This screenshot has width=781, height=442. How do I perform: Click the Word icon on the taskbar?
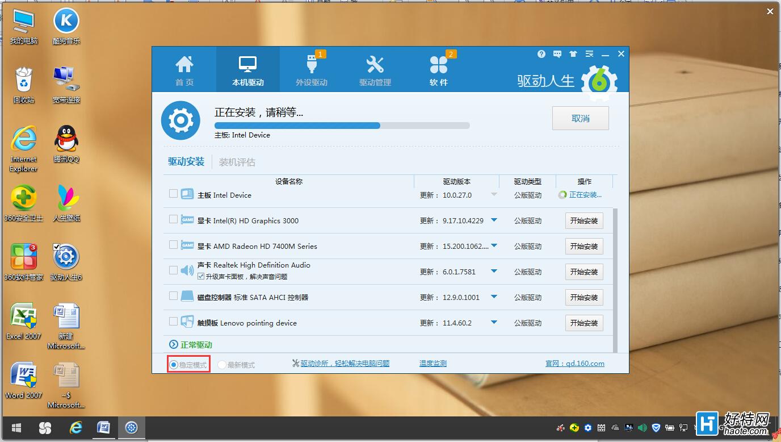coord(103,428)
